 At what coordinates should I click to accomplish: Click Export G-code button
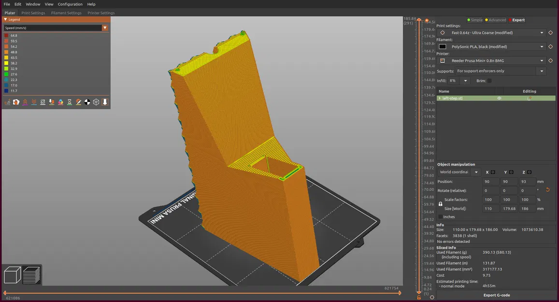coord(496,295)
